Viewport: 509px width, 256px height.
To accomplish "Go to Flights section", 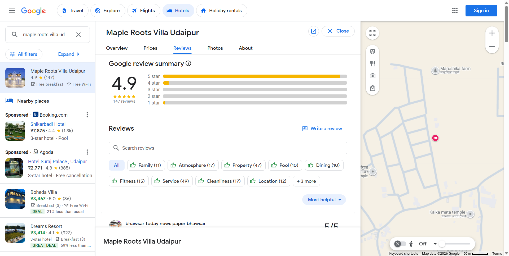I will 144,11.
